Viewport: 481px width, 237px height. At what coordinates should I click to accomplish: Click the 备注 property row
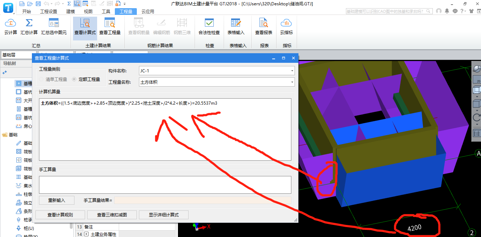tap(126, 226)
